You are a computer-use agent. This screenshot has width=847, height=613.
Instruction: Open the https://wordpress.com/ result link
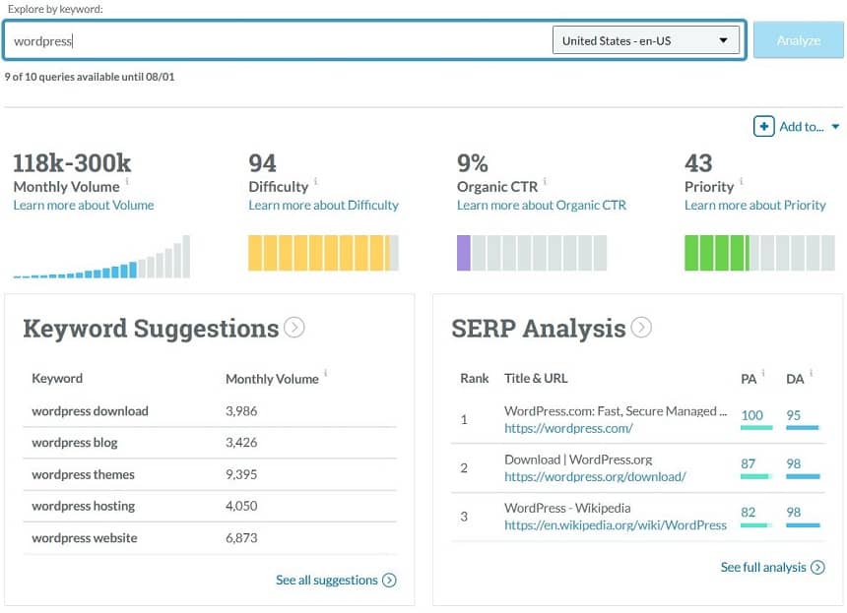(x=568, y=428)
